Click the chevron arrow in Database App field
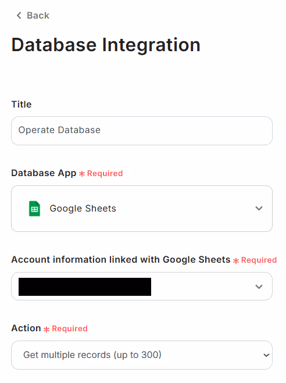Screen dimensions: 286x383 (259, 208)
